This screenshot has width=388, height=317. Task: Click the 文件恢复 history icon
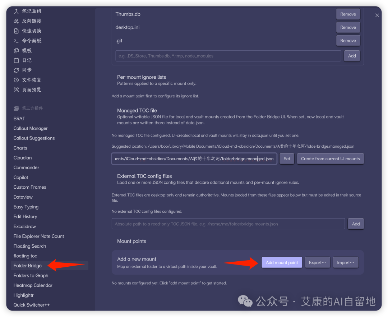[16, 80]
